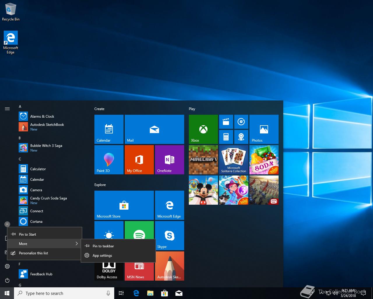The image size is (373, 299).
Task: Open the Calendar tile in Create group
Action: click(x=109, y=129)
